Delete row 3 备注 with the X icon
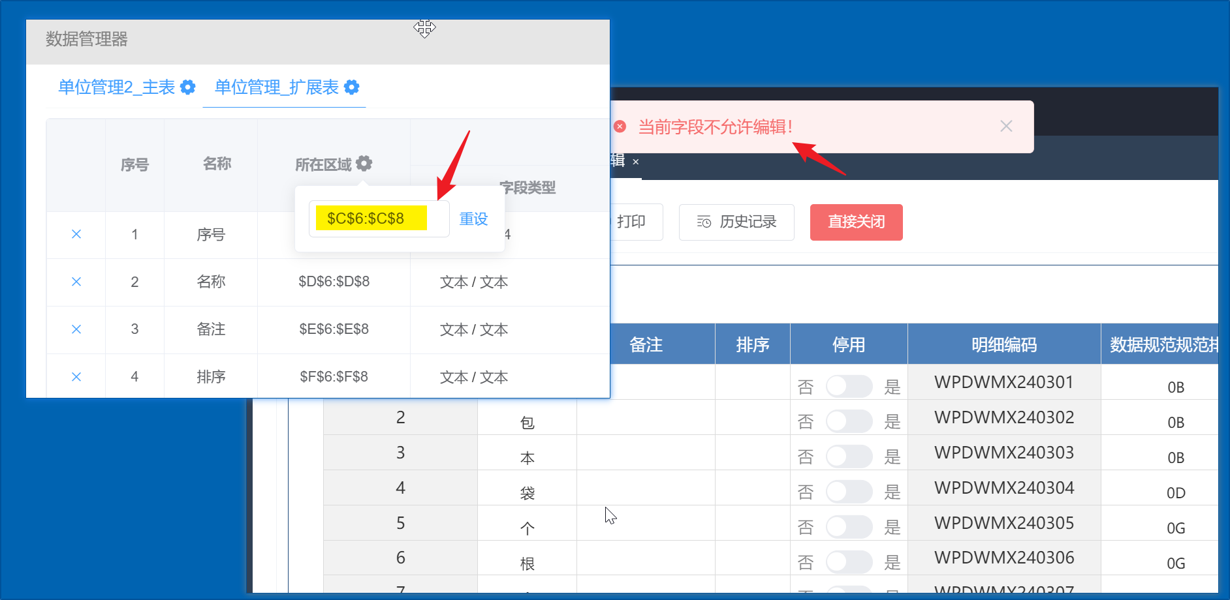 click(76, 329)
